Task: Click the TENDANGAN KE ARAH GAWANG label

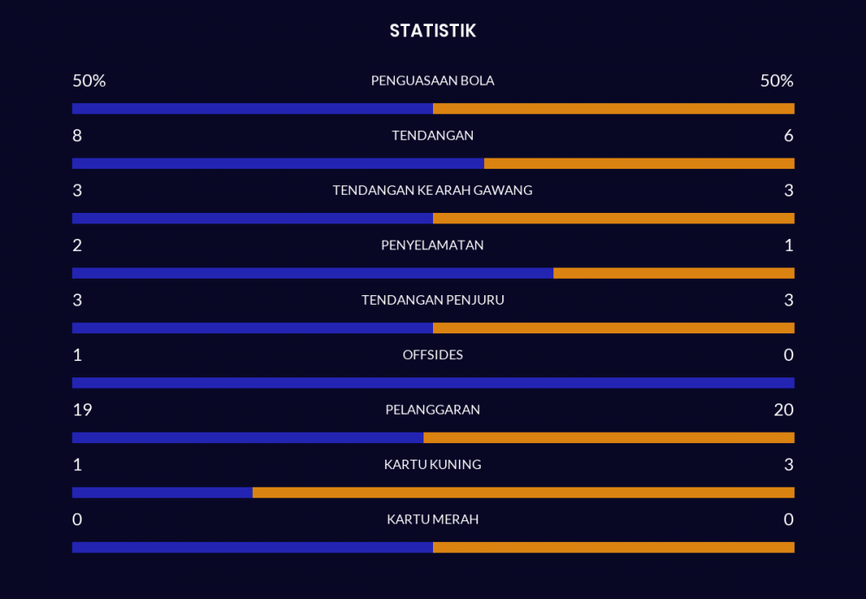Action: tap(432, 190)
